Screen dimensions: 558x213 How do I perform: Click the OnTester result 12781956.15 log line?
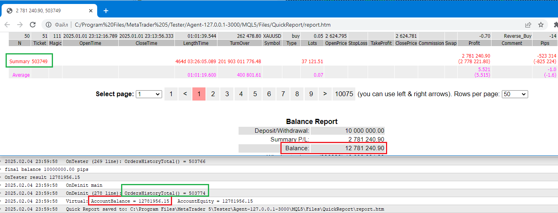[42, 177]
